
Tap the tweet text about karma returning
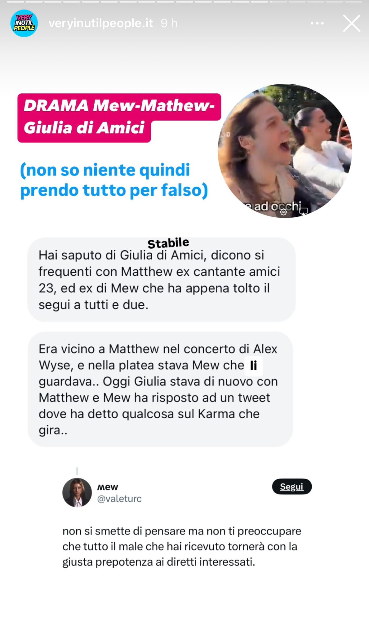point(182,546)
